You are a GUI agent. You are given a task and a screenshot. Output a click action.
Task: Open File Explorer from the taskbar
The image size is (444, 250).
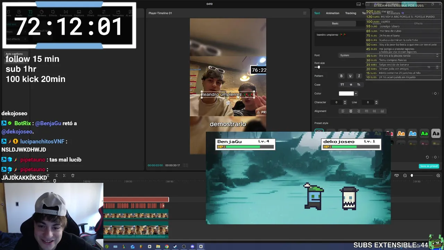(x=158, y=247)
